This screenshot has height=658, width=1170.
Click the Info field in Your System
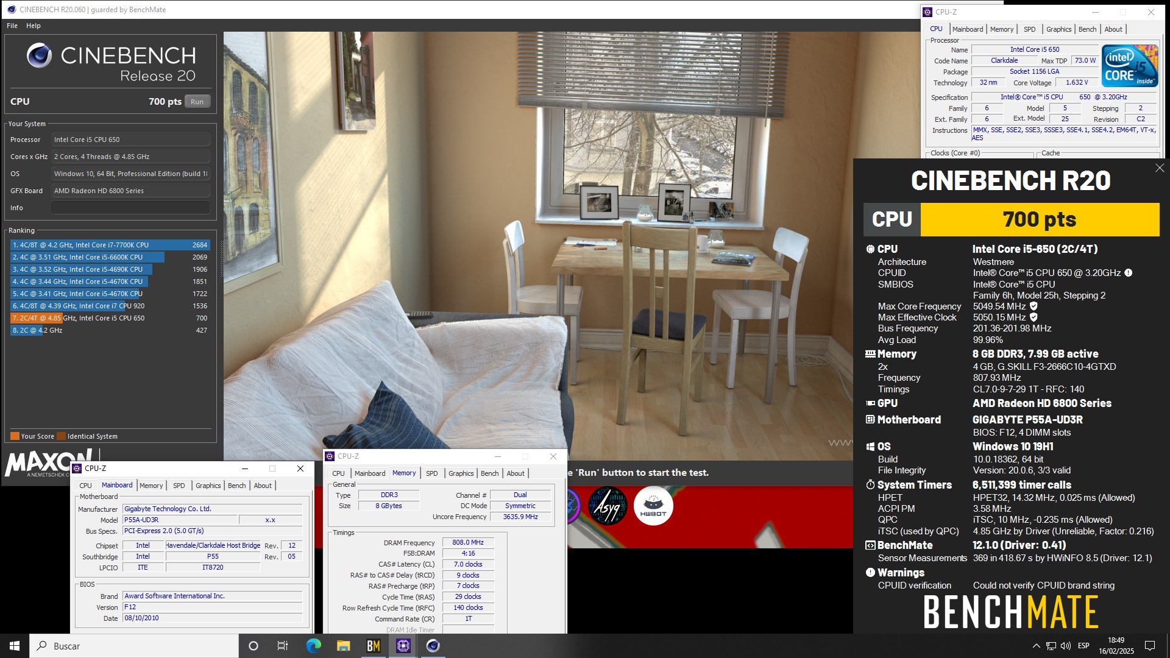(x=130, y=208)
